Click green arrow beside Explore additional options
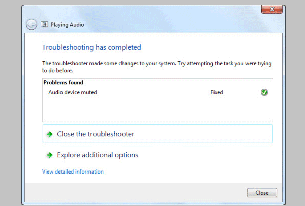Image resolution: width=305 pixels, height=206 pixels. 49,155
